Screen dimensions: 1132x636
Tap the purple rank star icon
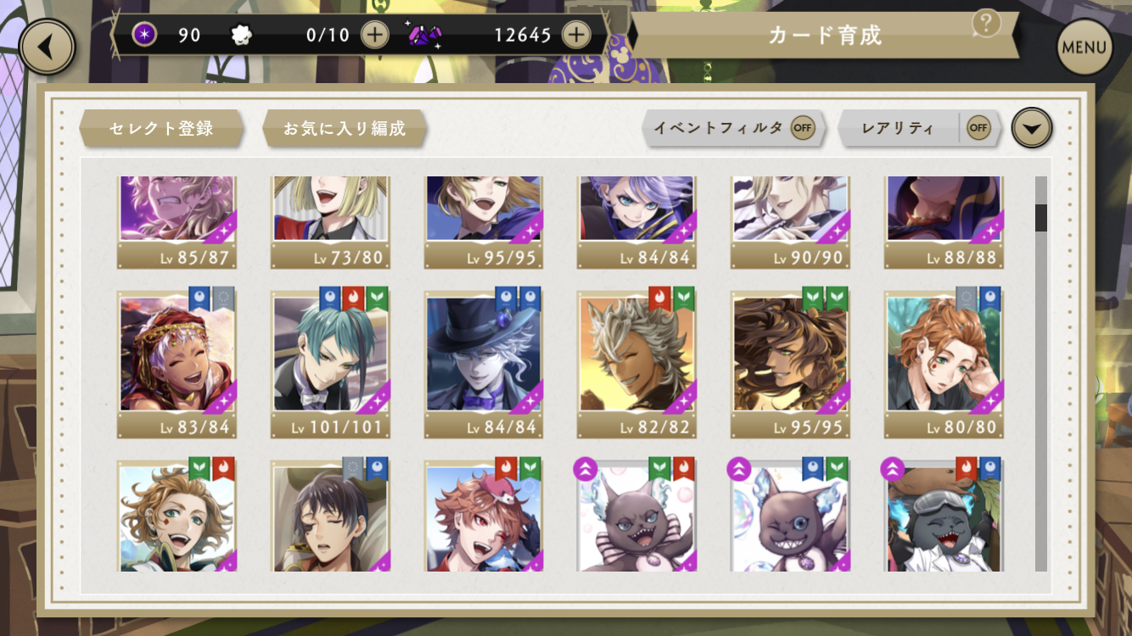(145, 35)
